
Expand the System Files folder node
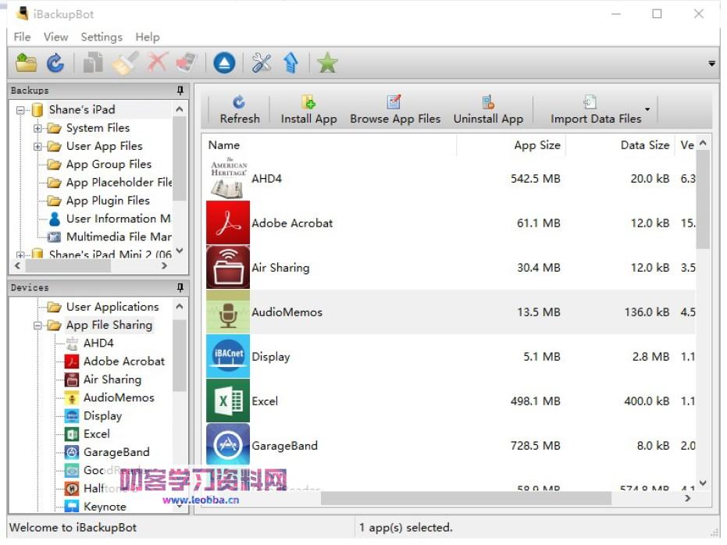[37, 128]
